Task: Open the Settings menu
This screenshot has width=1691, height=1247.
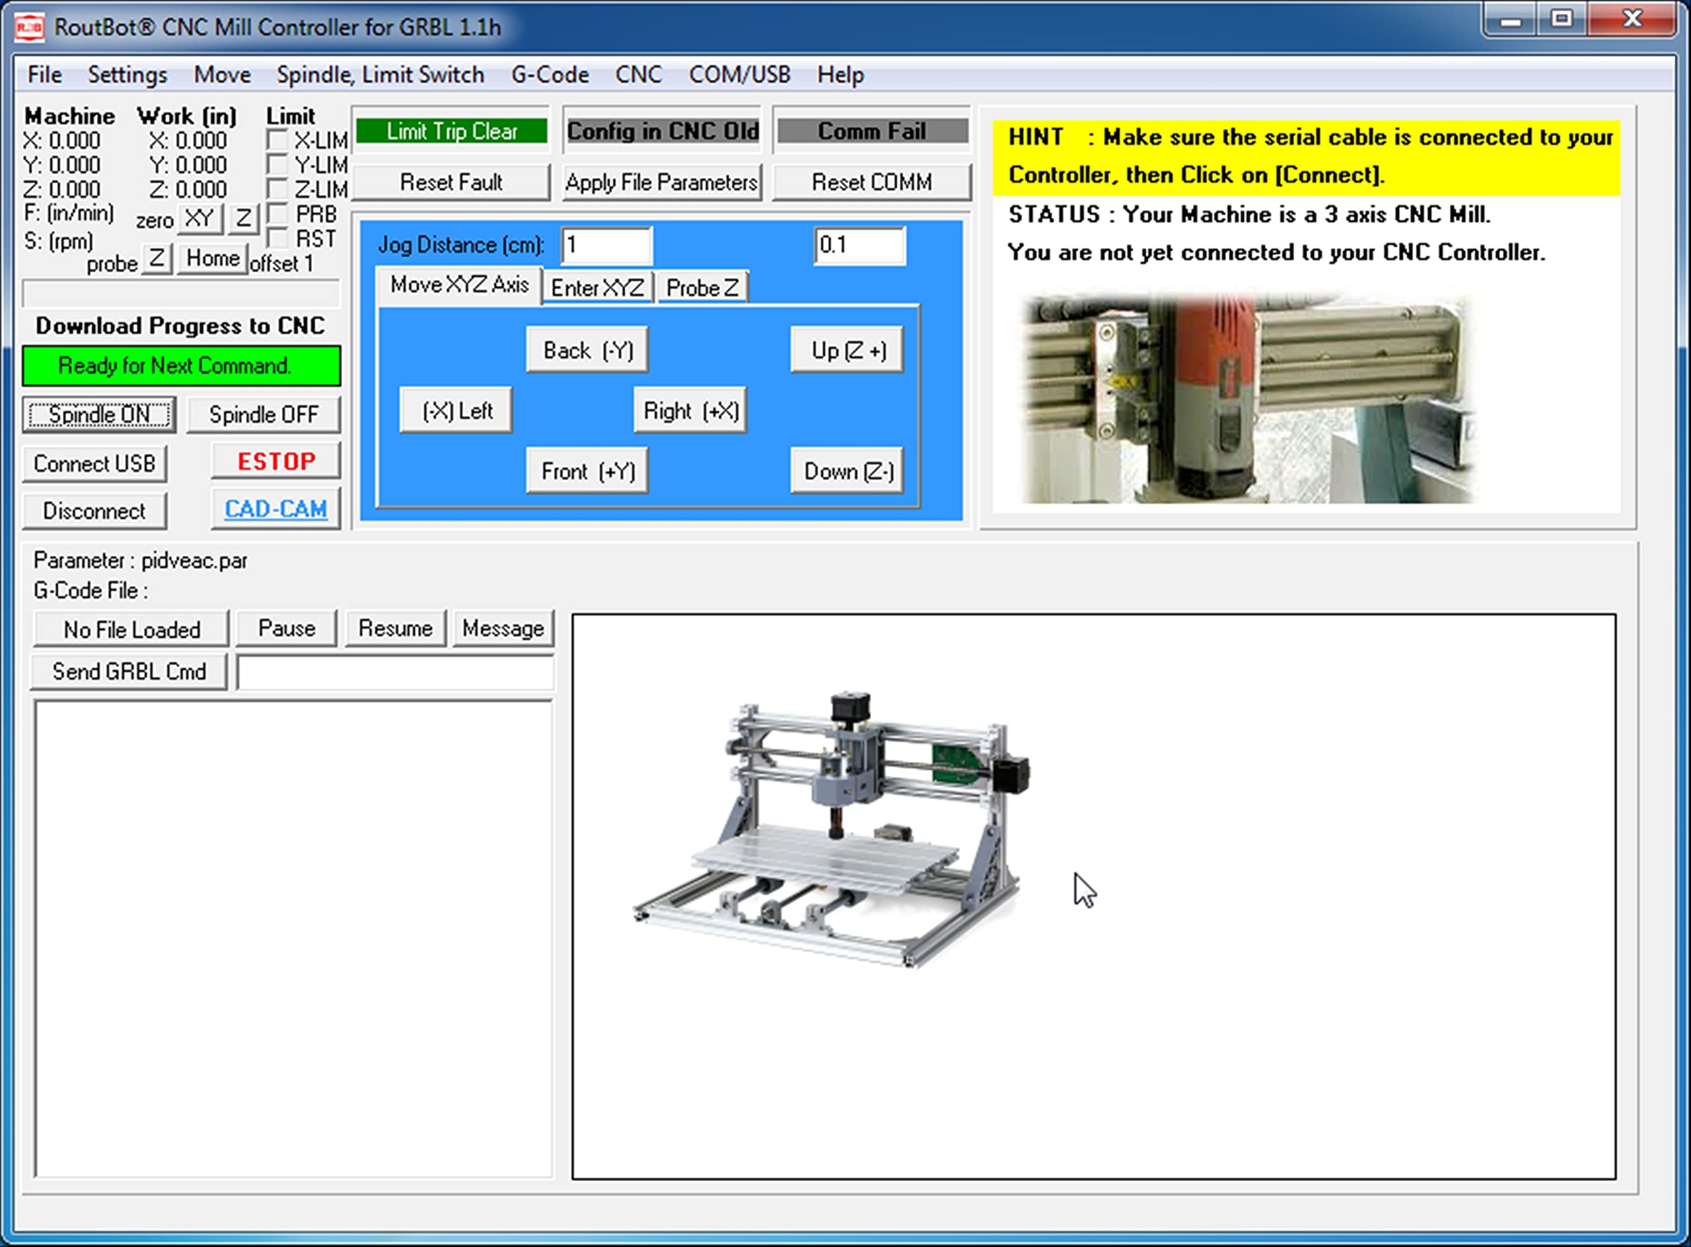Action: [x=127, y=75]
